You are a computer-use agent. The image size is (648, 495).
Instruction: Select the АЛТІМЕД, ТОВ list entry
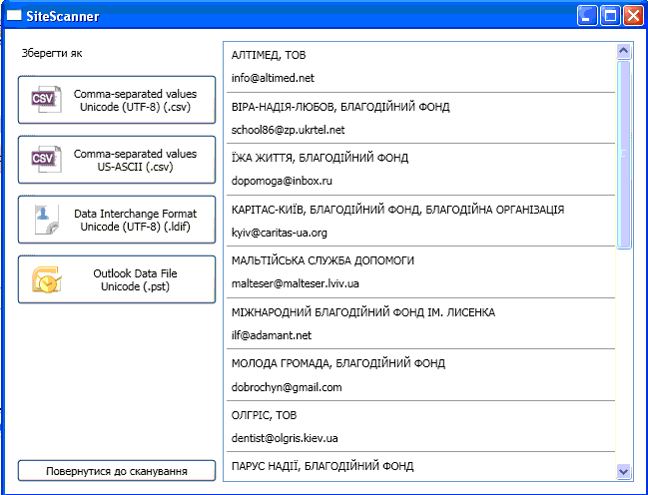420,67
